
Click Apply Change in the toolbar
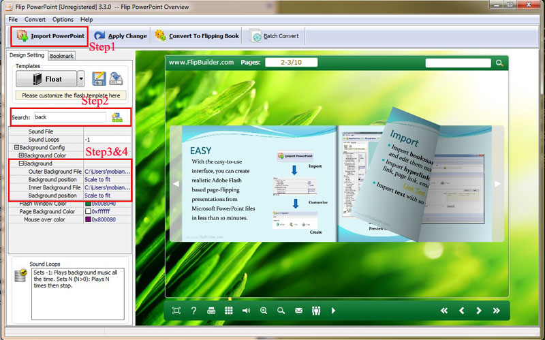click(121, 36)
